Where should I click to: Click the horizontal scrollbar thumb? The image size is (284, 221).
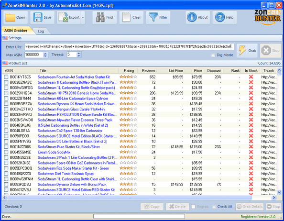(130, 198)
